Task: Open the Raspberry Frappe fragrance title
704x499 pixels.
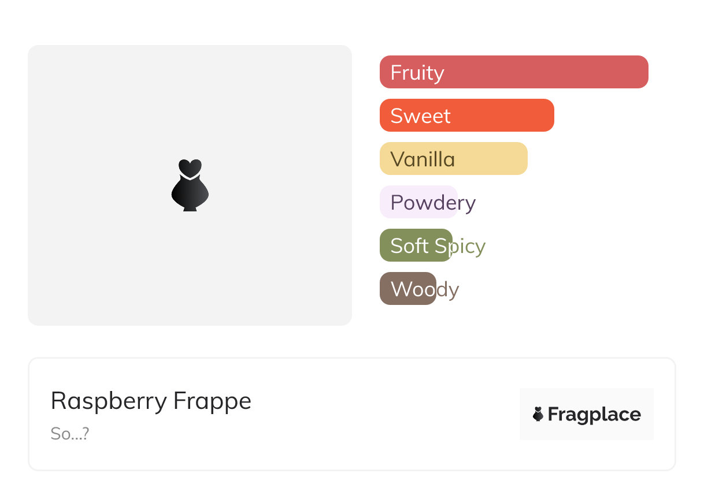Action: click(x=151, y=401)
